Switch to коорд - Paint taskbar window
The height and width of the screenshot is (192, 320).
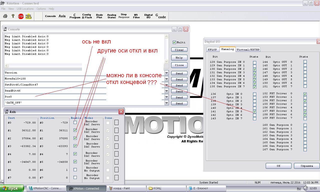click(x=126, y=188)
